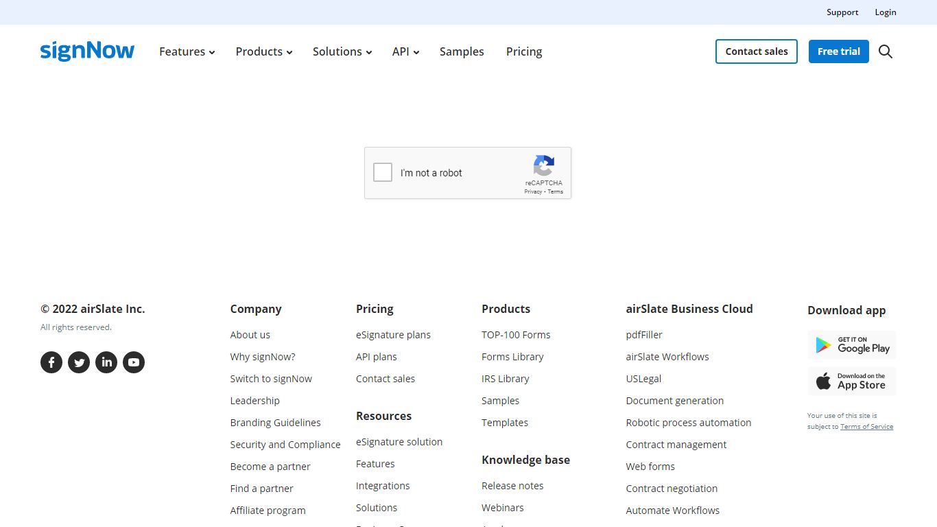Viewport: 937px width, 527px height.
Task: Open the IRS Library link
Action: (506, 379)
